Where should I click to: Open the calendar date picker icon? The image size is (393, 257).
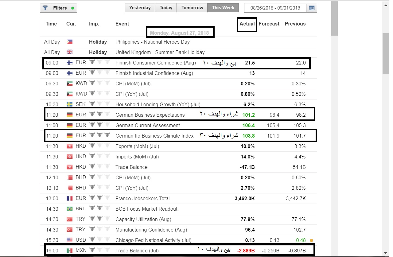pos(312,8)
